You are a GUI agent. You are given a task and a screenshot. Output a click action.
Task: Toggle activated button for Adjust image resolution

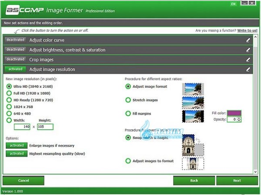15,69
